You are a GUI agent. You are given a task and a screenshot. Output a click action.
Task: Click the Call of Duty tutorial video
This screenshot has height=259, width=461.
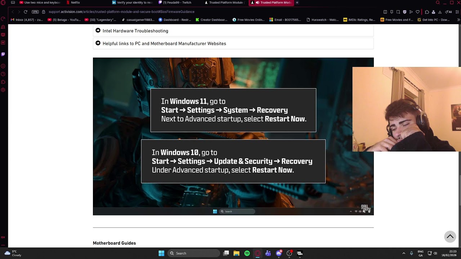click(x=233, y=136)
